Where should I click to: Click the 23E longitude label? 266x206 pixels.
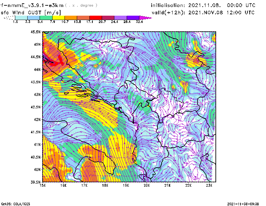(x=209, y=185)
